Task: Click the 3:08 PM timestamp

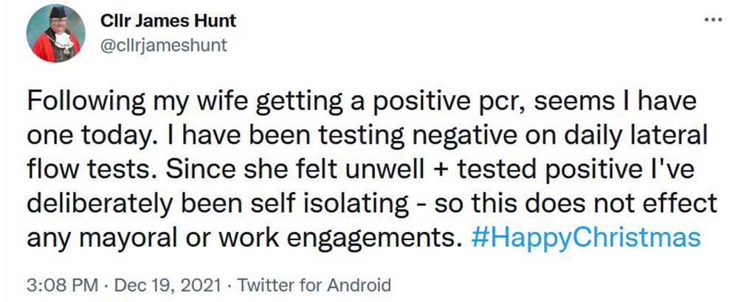Action: click(x=55, y=284)
